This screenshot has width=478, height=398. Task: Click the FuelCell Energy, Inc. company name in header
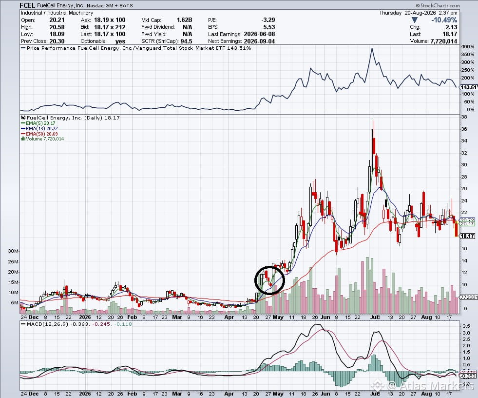pos(60,5)
